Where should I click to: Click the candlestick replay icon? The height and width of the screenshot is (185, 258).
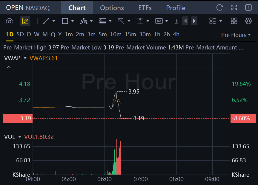coord(176,21)
